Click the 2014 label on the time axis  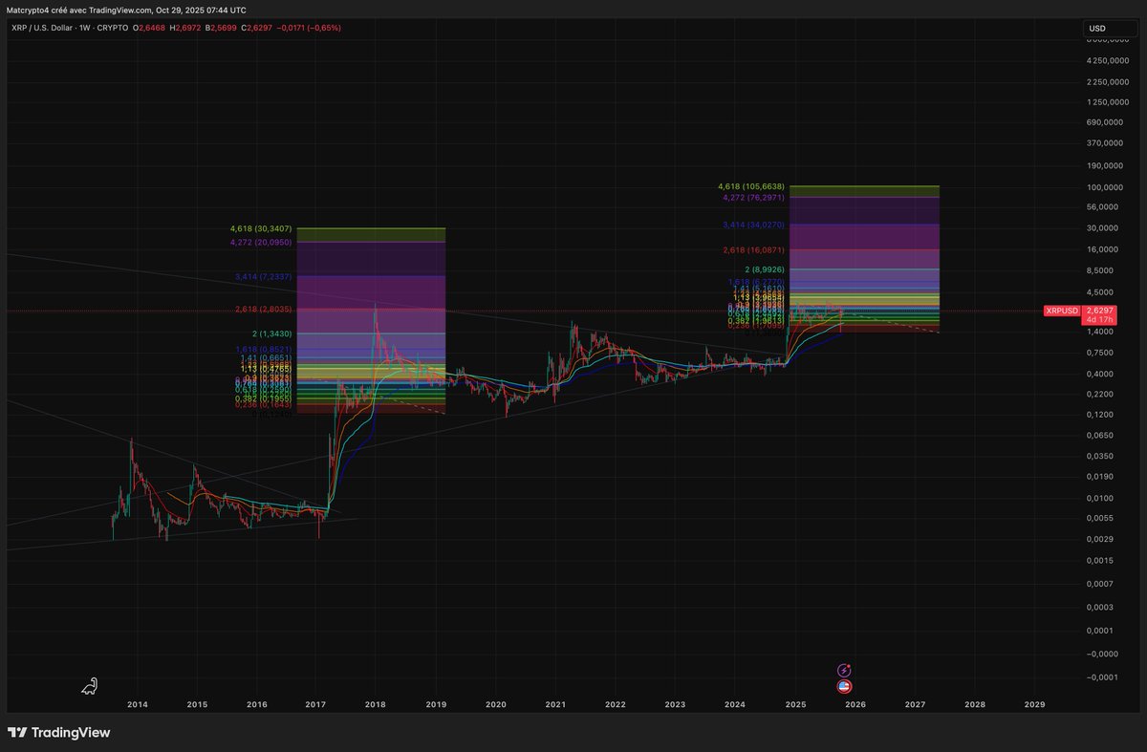click(x=137, y=704)
